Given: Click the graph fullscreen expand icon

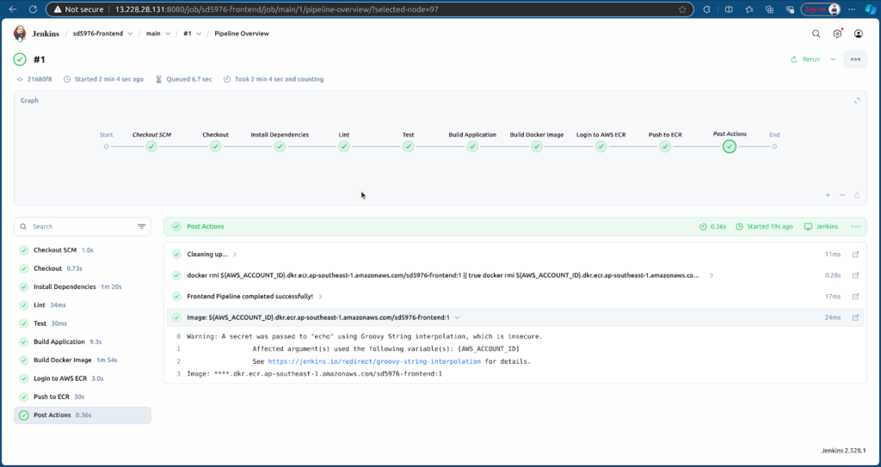Looking at the screenshot, I should coord(856,101).
